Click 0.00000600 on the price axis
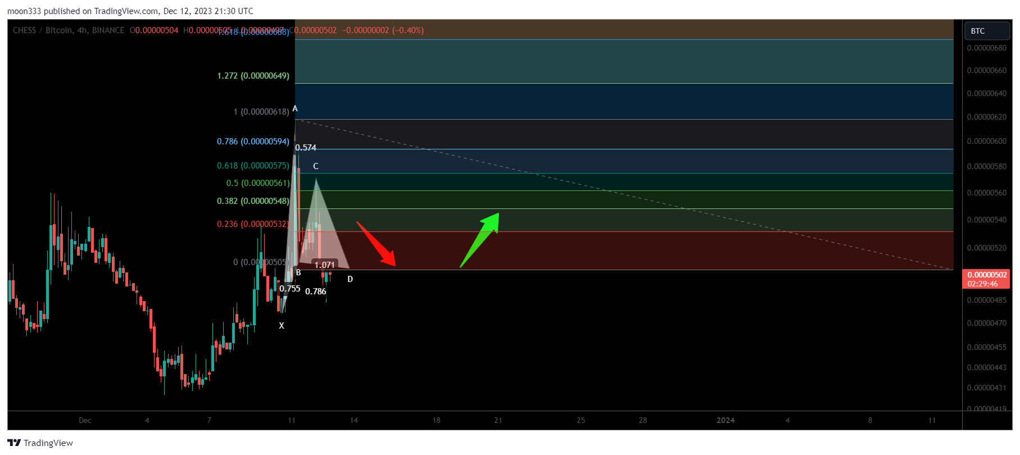The image size is (1020, 455). pos(987,142)
